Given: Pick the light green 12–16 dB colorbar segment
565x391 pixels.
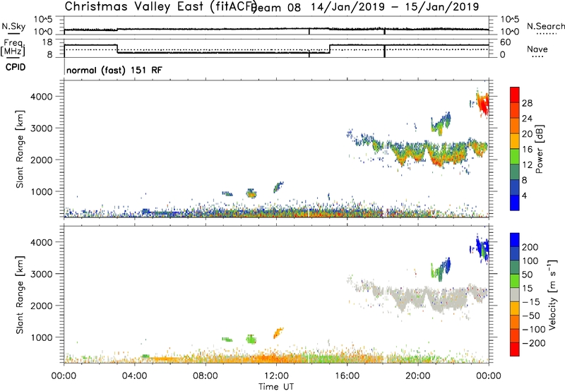Looking at the screenshot, I should [x=515, y=157].
